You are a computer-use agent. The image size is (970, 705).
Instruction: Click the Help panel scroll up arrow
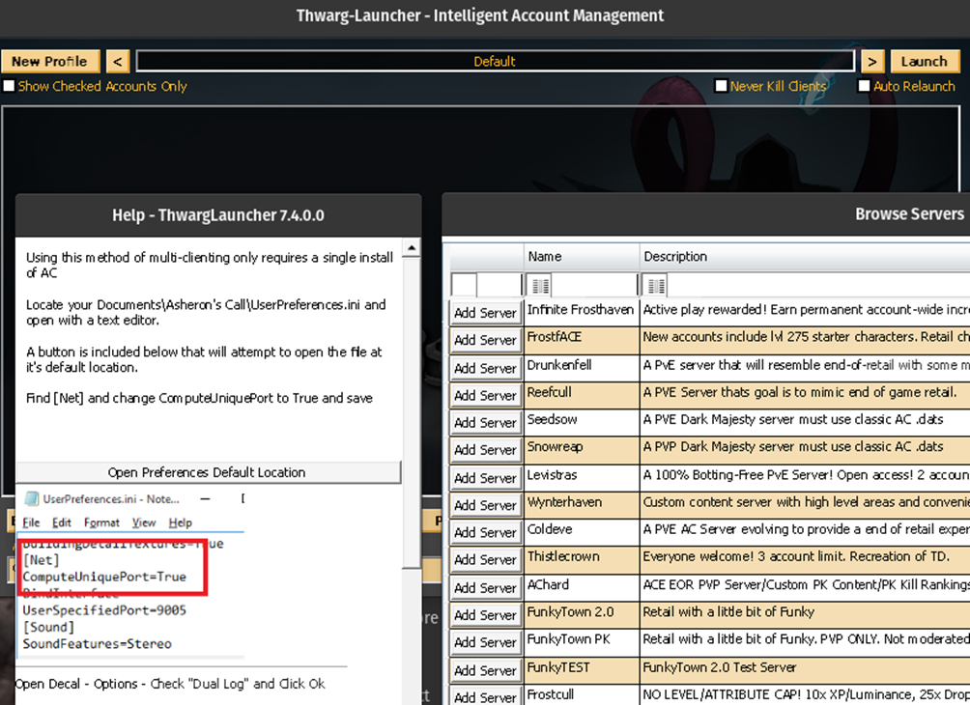click(x=411, y=248)
